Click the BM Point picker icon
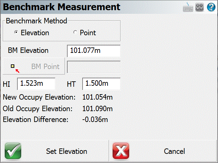This screenshot has width=218, height=163. coord(15,68)
